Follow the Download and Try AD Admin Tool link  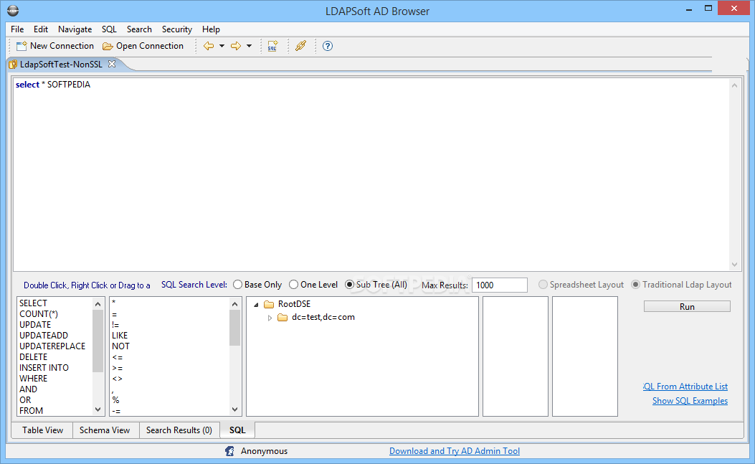pyautogui.click(x=455, y=451)
